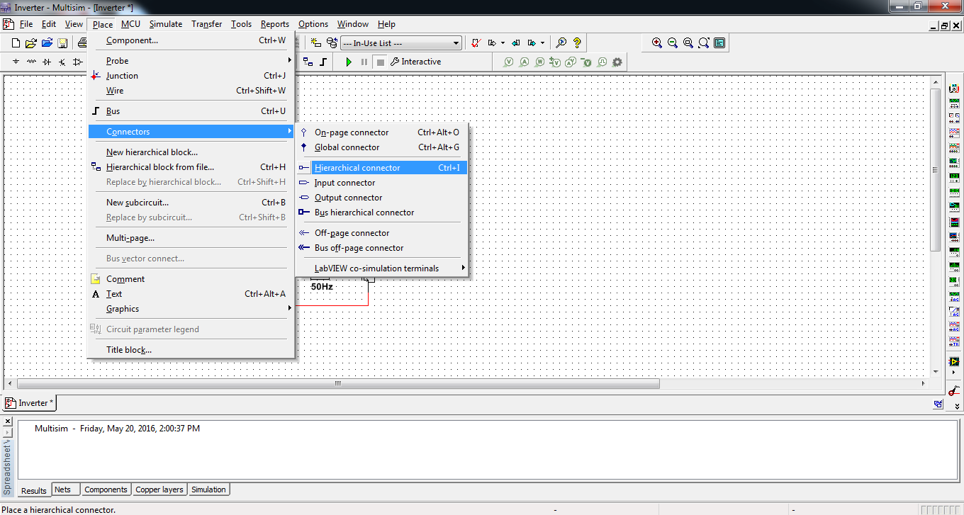Pause the simulation
This screenshot has height=515, width=964.
pos(364,62)
